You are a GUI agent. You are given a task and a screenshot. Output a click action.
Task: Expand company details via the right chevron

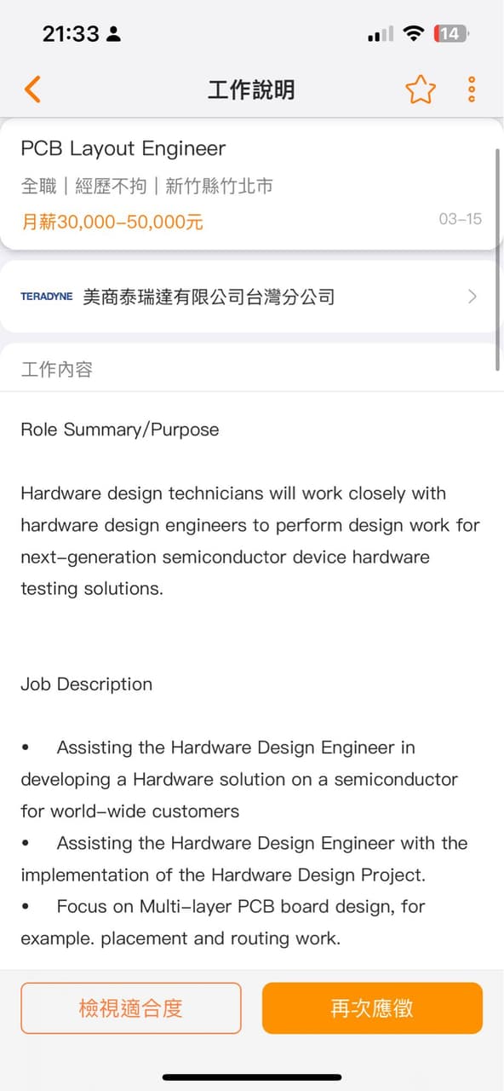coord(472,296)
